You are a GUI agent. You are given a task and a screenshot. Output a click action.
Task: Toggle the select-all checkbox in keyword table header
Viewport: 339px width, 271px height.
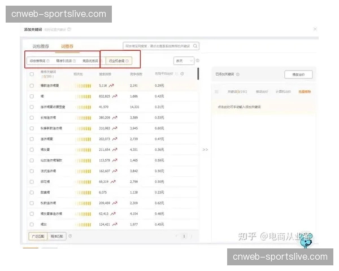click(x=32, y=74)
